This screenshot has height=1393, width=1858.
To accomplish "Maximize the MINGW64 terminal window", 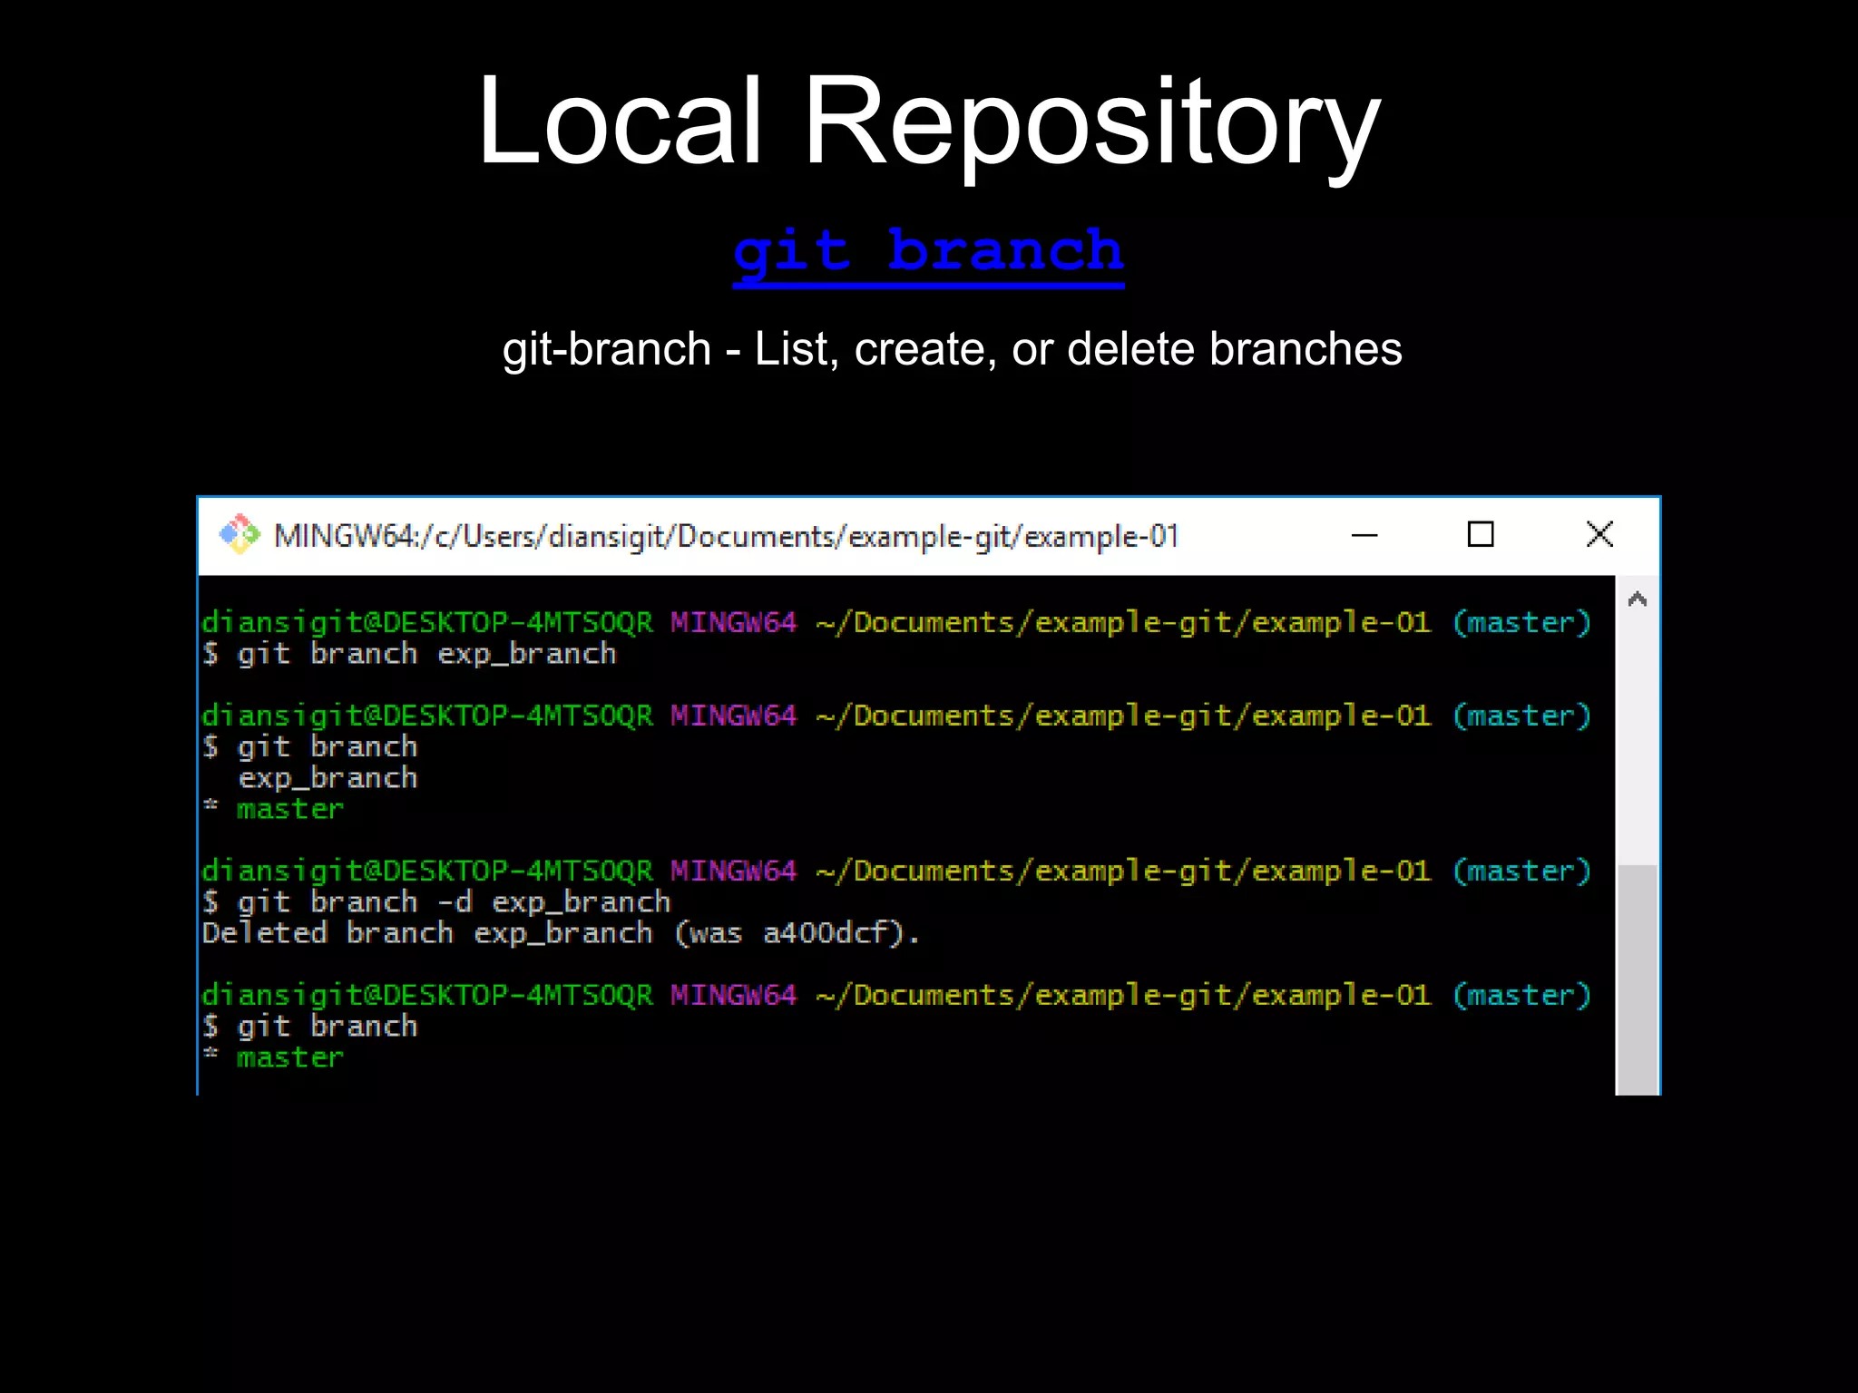I will coord(1481,535).
